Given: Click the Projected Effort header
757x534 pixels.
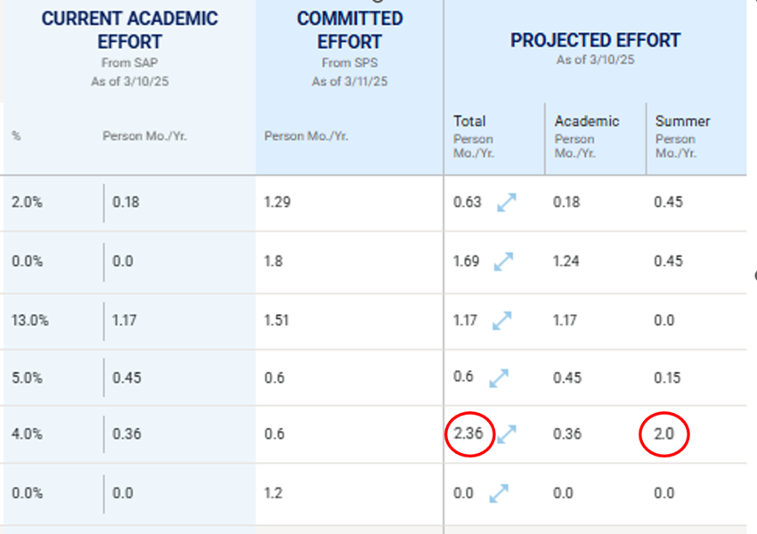Looking at the screenshot, I should (x=595, y=41).
